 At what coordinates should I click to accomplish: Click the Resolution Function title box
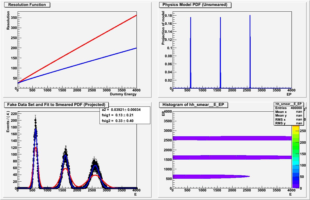27,5
